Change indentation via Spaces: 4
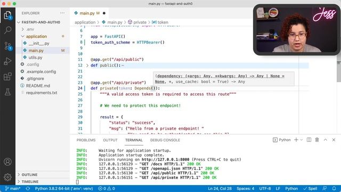341x192 pixels. click(245, 188)
